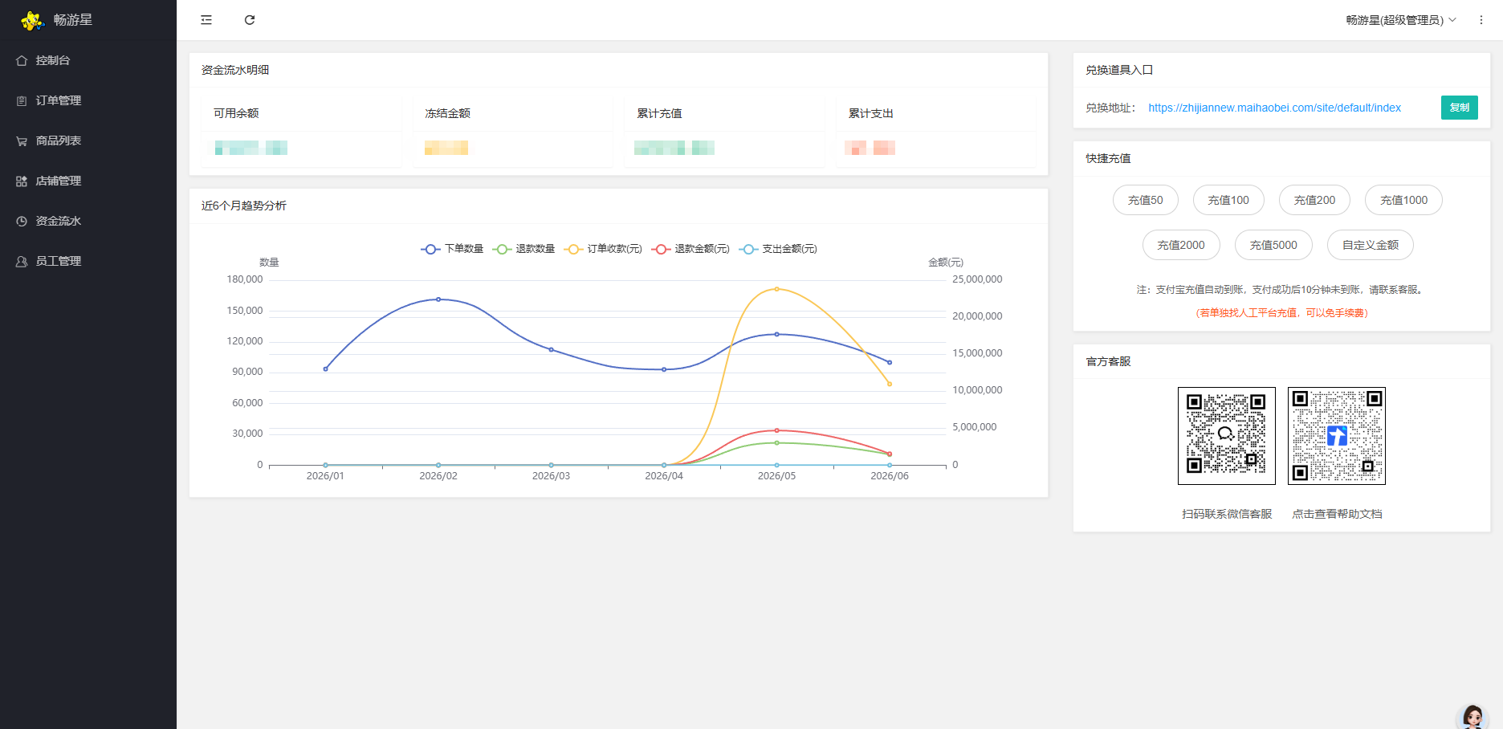Open the vertical three-dot more options icon
The height and width of the screenshot is (729, 1503).
click(x=1481, y=20)
